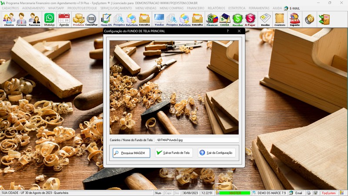Open the PRODUTOS/ESTOQUE menu

pos(82,8)
